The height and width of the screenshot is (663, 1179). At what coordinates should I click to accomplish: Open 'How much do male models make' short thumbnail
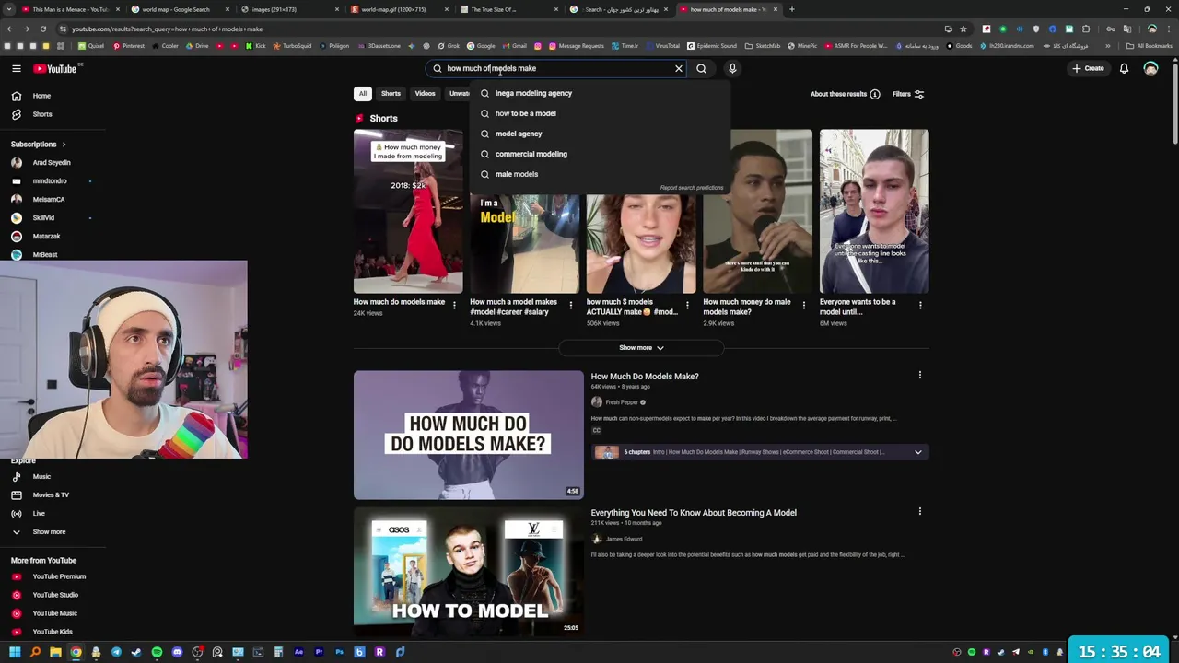758,211
